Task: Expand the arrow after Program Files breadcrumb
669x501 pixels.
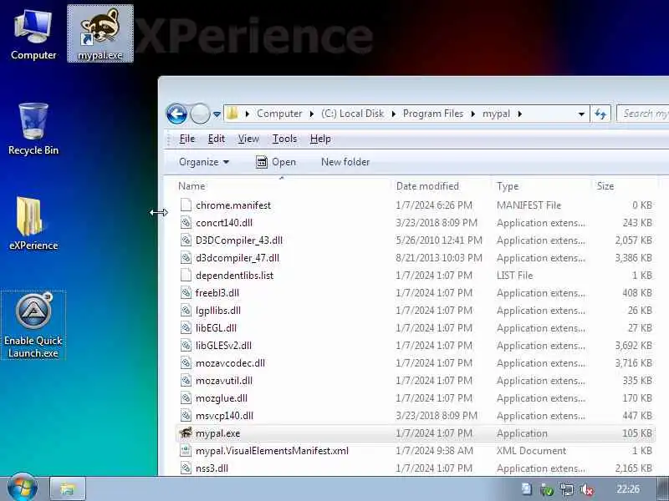Action: click(472, 114)
